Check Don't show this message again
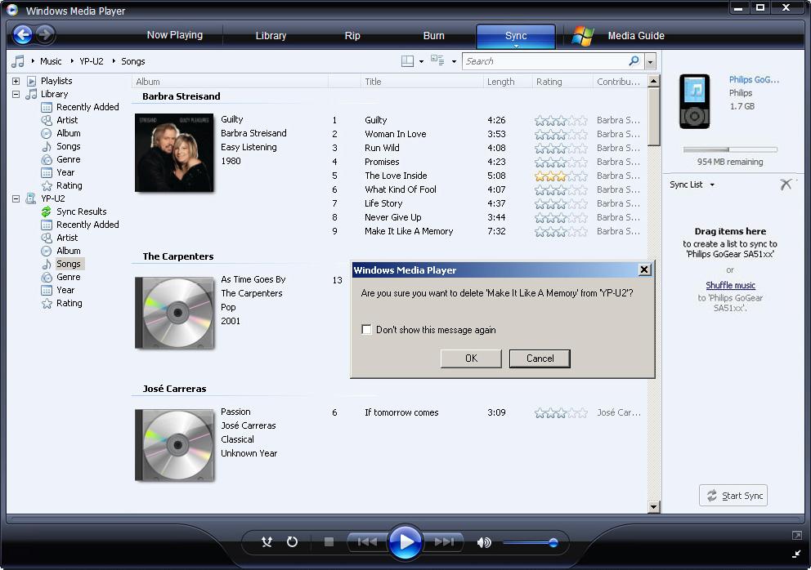Viewport: 811px width, 570px height. tap(366, 330)
